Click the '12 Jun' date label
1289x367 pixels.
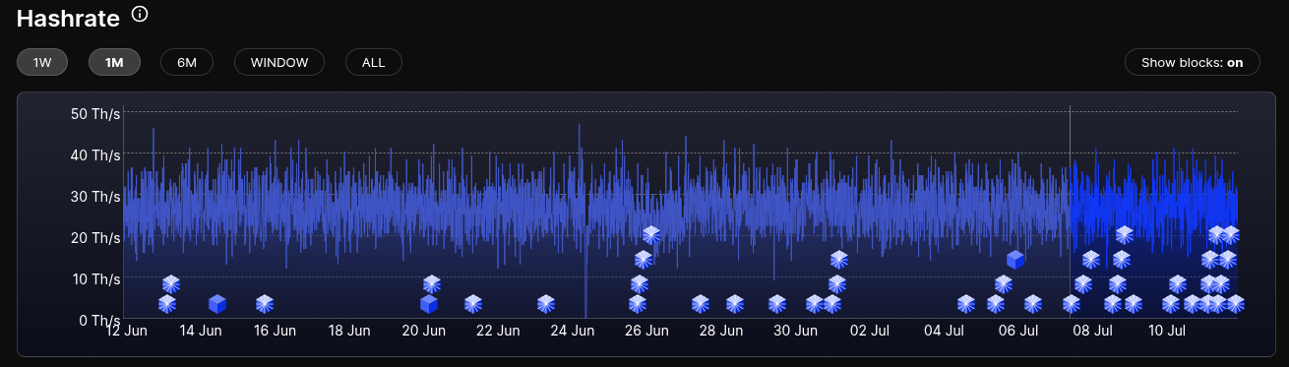(126, 332)
